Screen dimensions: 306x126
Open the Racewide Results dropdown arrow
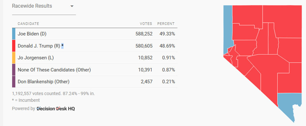click(72, 6)
